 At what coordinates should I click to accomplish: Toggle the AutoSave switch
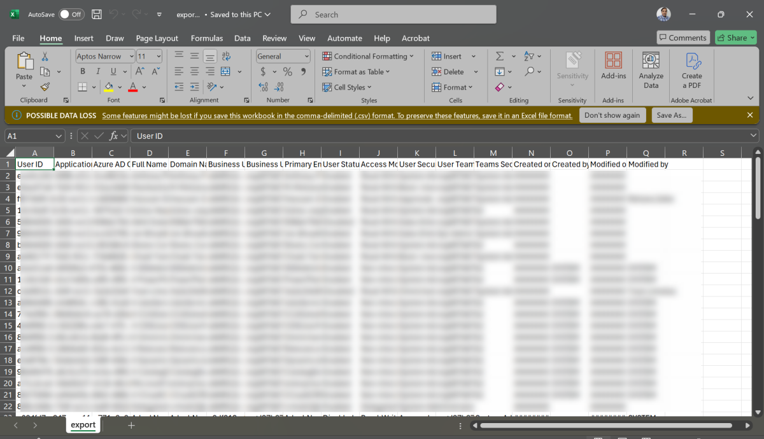71,14
